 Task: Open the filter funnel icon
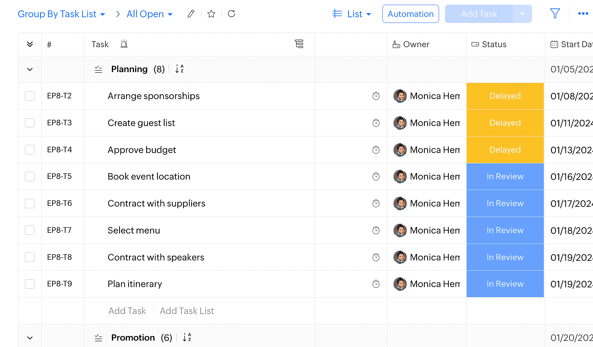click(x=555, y=14)
